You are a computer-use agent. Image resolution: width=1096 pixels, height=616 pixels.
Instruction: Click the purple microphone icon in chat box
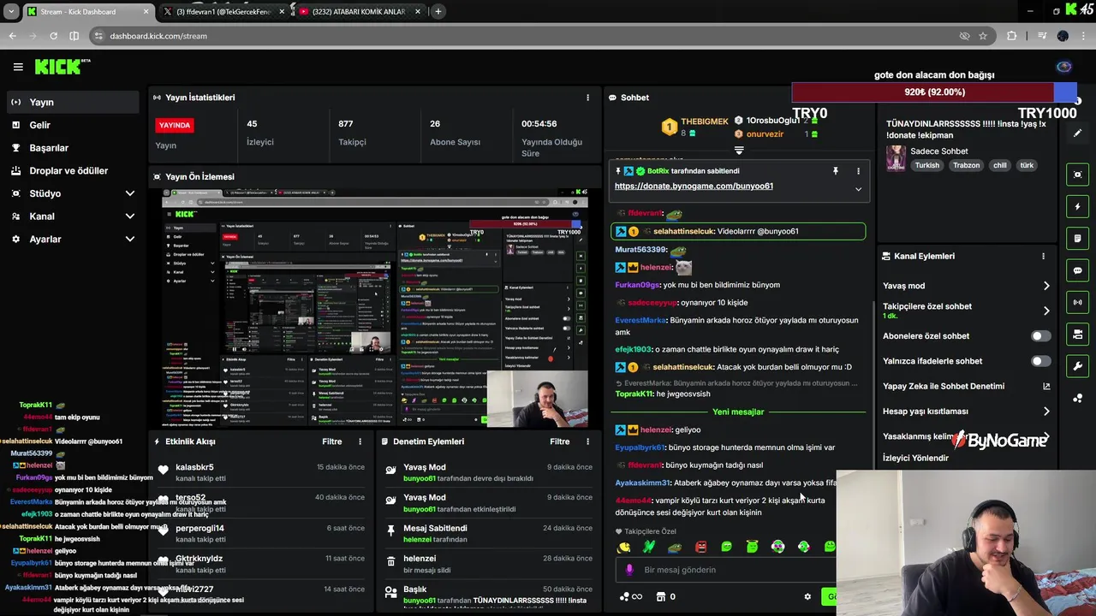point(629,570)
